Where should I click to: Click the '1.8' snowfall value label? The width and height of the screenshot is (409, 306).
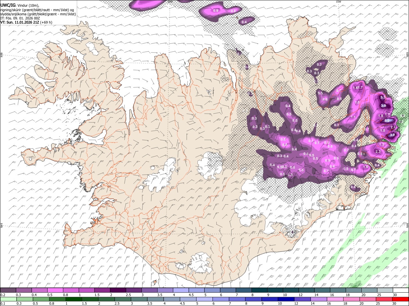(x=381, y=116)
